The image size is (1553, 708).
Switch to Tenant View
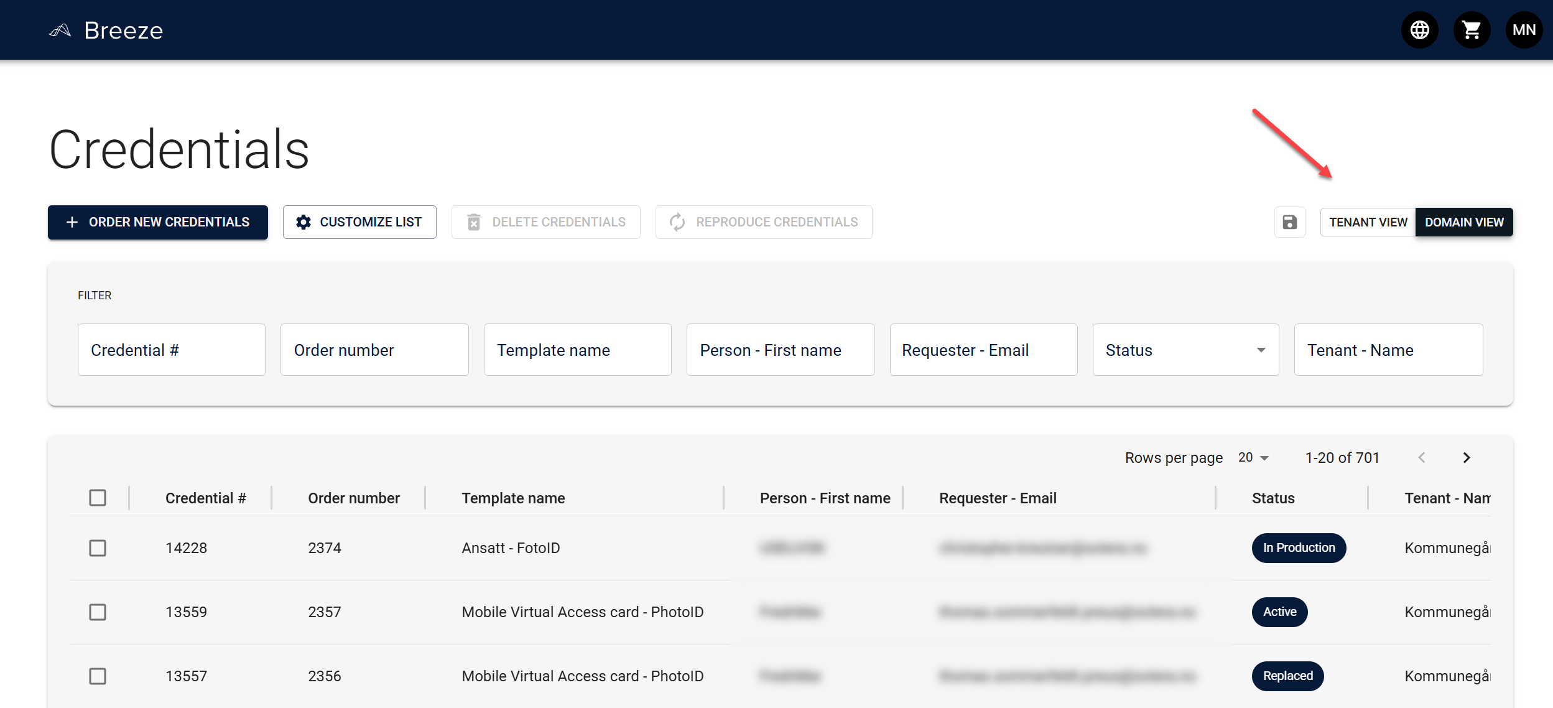tap(1368, 222)
